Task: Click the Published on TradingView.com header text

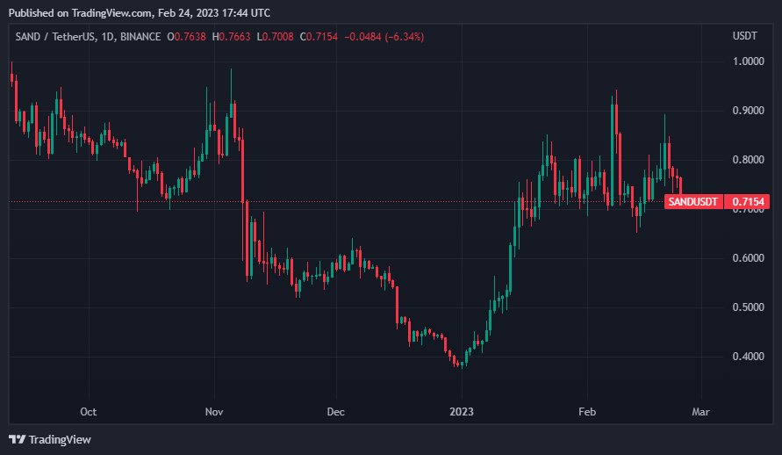Action: click(x=140, y=13)
